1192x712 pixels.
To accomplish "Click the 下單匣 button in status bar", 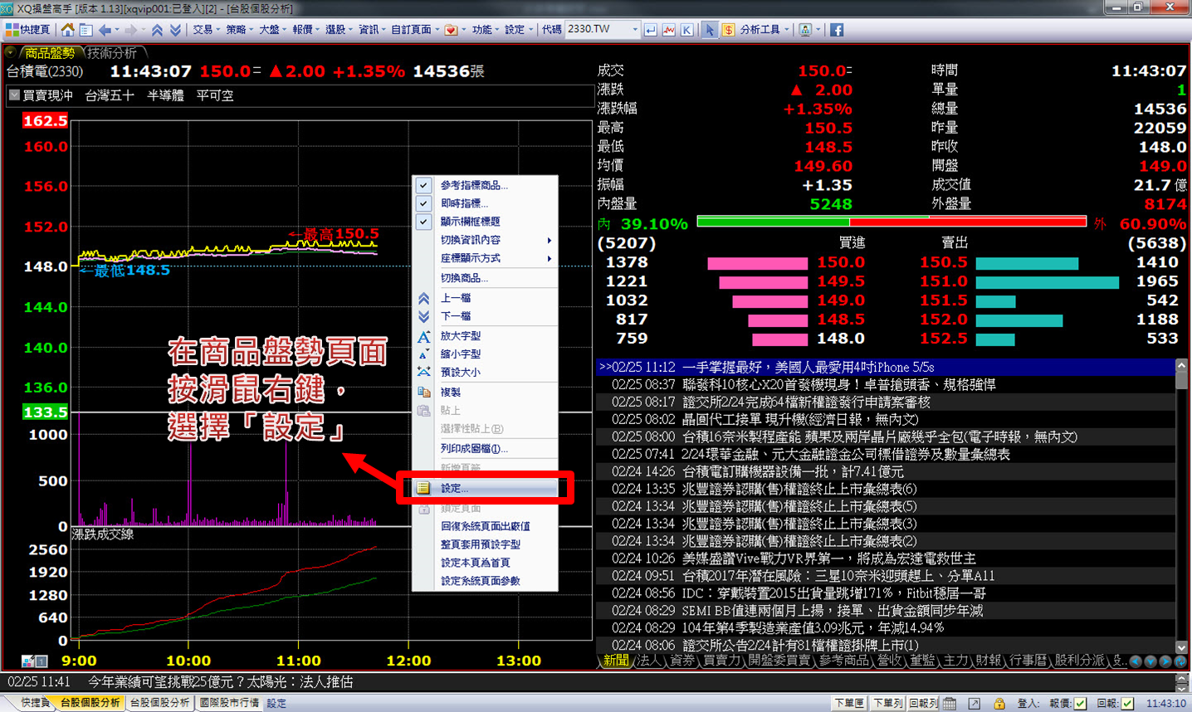I will coord(848,703).
